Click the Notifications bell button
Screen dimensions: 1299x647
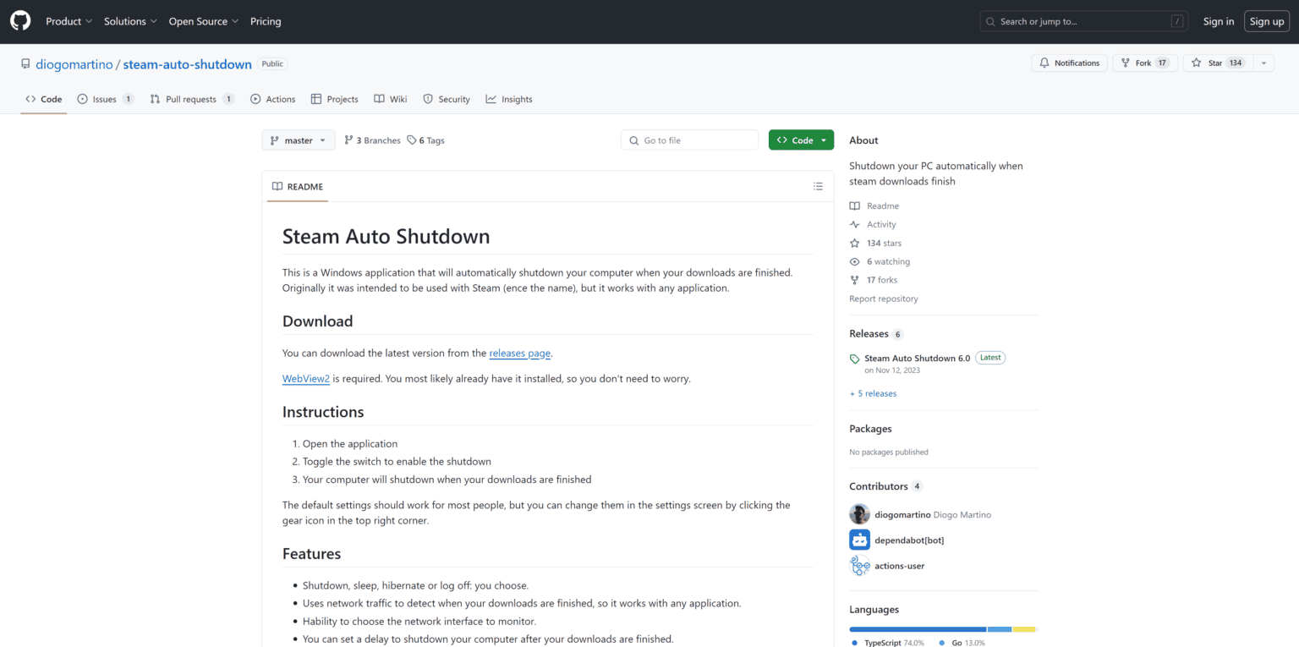[x=1069, y=63]
